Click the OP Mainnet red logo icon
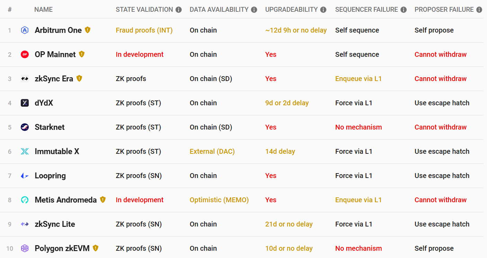The width and height of the screenshot is (487, 258). (x=25, y=54)
